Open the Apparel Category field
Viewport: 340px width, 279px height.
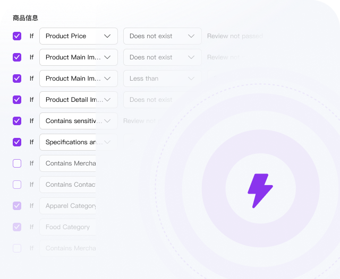coord(67,206)
